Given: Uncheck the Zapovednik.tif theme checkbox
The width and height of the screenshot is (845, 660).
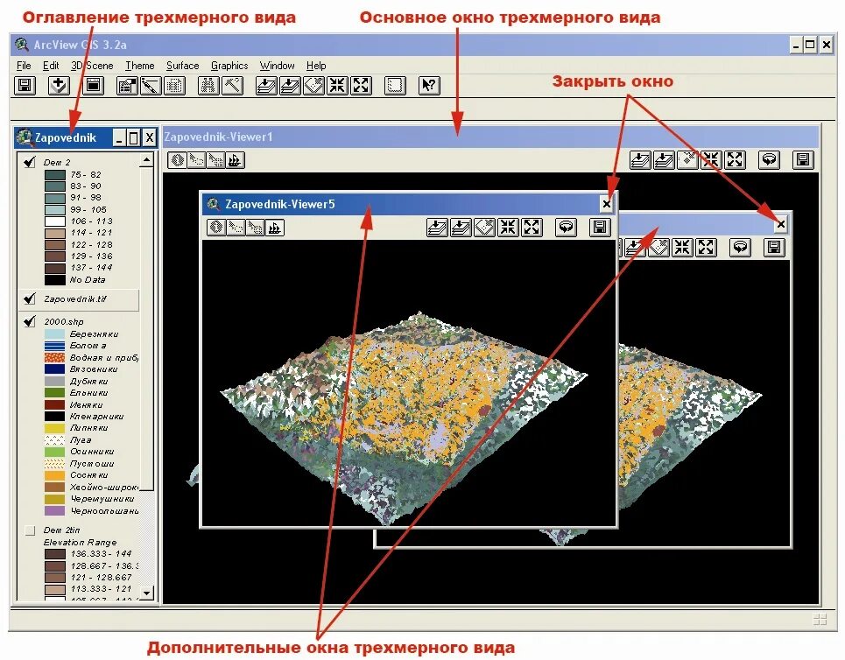Looking at the screenshot, I should [x=30, y=298].
